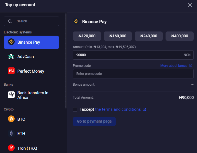Select the Bitcoin BTC coin icon
The height and width of the screenshot is (153, 197).
pos(11,119)
